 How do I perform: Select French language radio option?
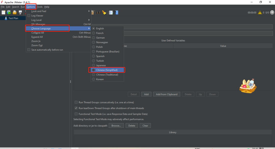tap(107, 33)
